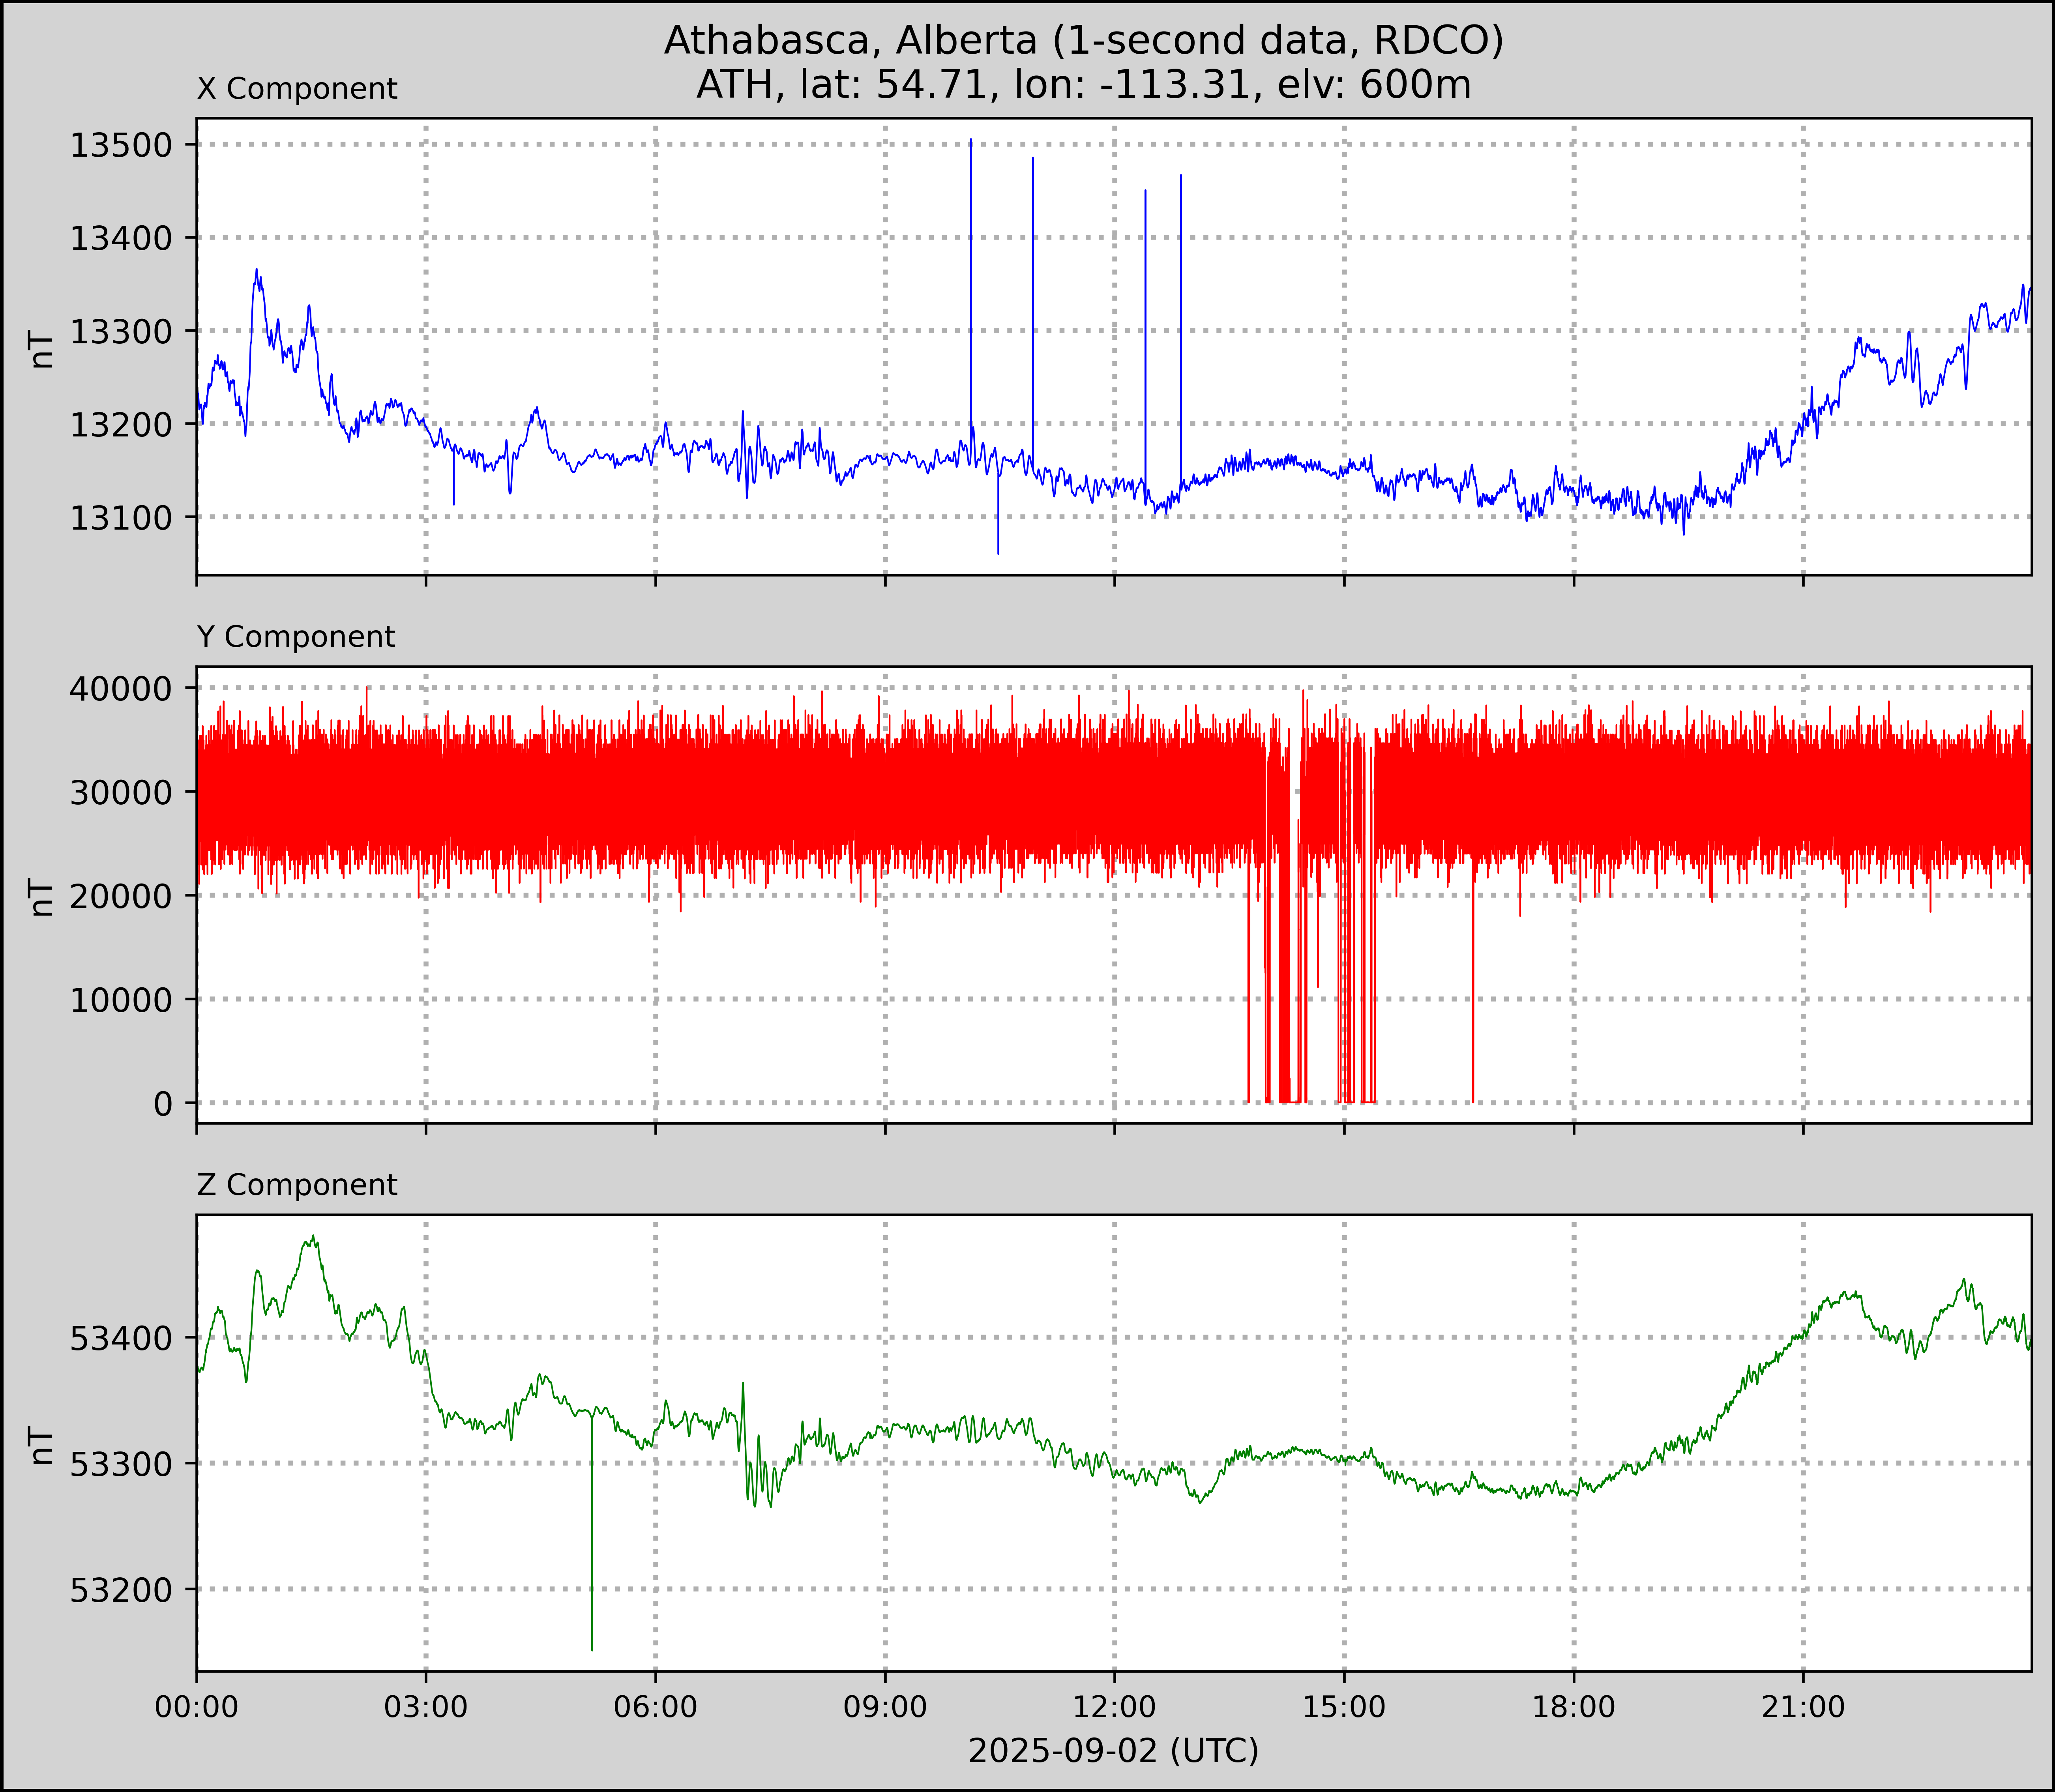2055x1792 pixels.
Task: Click the 12:00 time axis label
Action: (1115, 1707)
